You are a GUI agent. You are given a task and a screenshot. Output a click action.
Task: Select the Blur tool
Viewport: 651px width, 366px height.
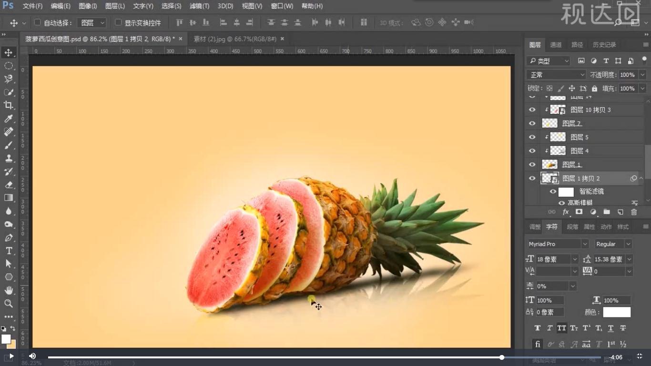point(9,211)
